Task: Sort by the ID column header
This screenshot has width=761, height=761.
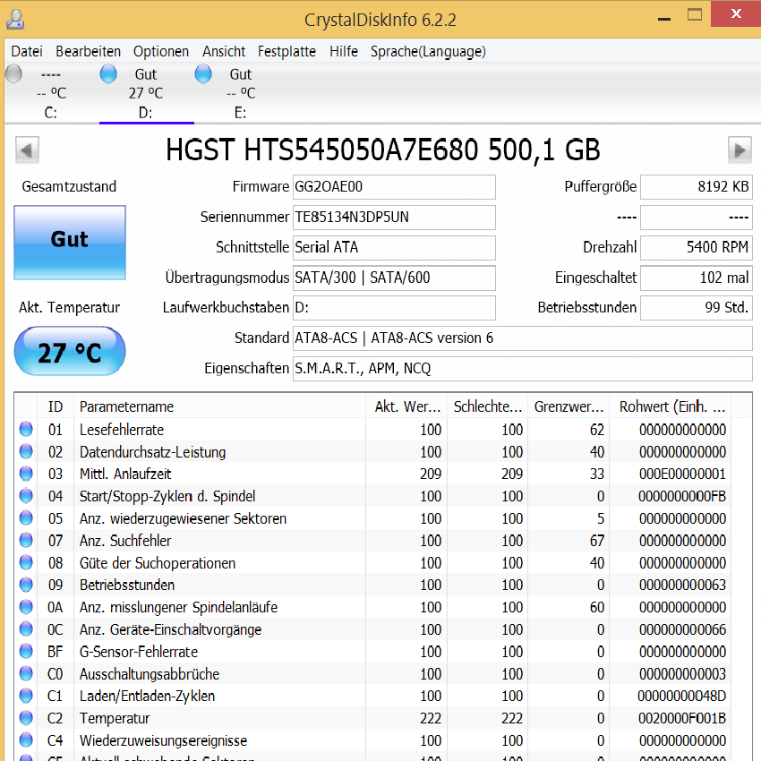Action: 56,406
